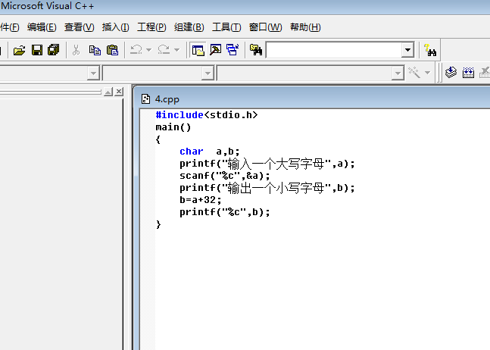Click the 4.cpp document icon
The height and width of the screenshot is (350, 490).
click(x=145, y=99)
